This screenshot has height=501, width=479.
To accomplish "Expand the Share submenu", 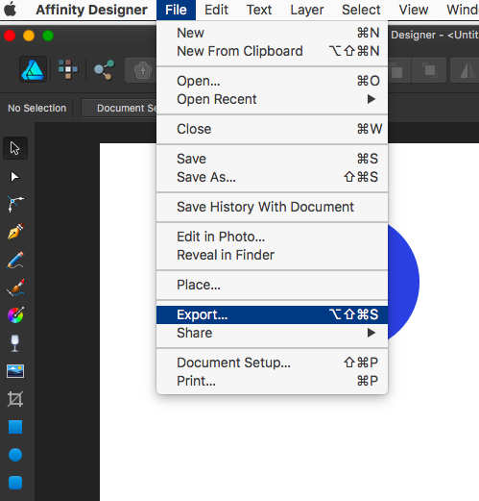I will [272, 333].
